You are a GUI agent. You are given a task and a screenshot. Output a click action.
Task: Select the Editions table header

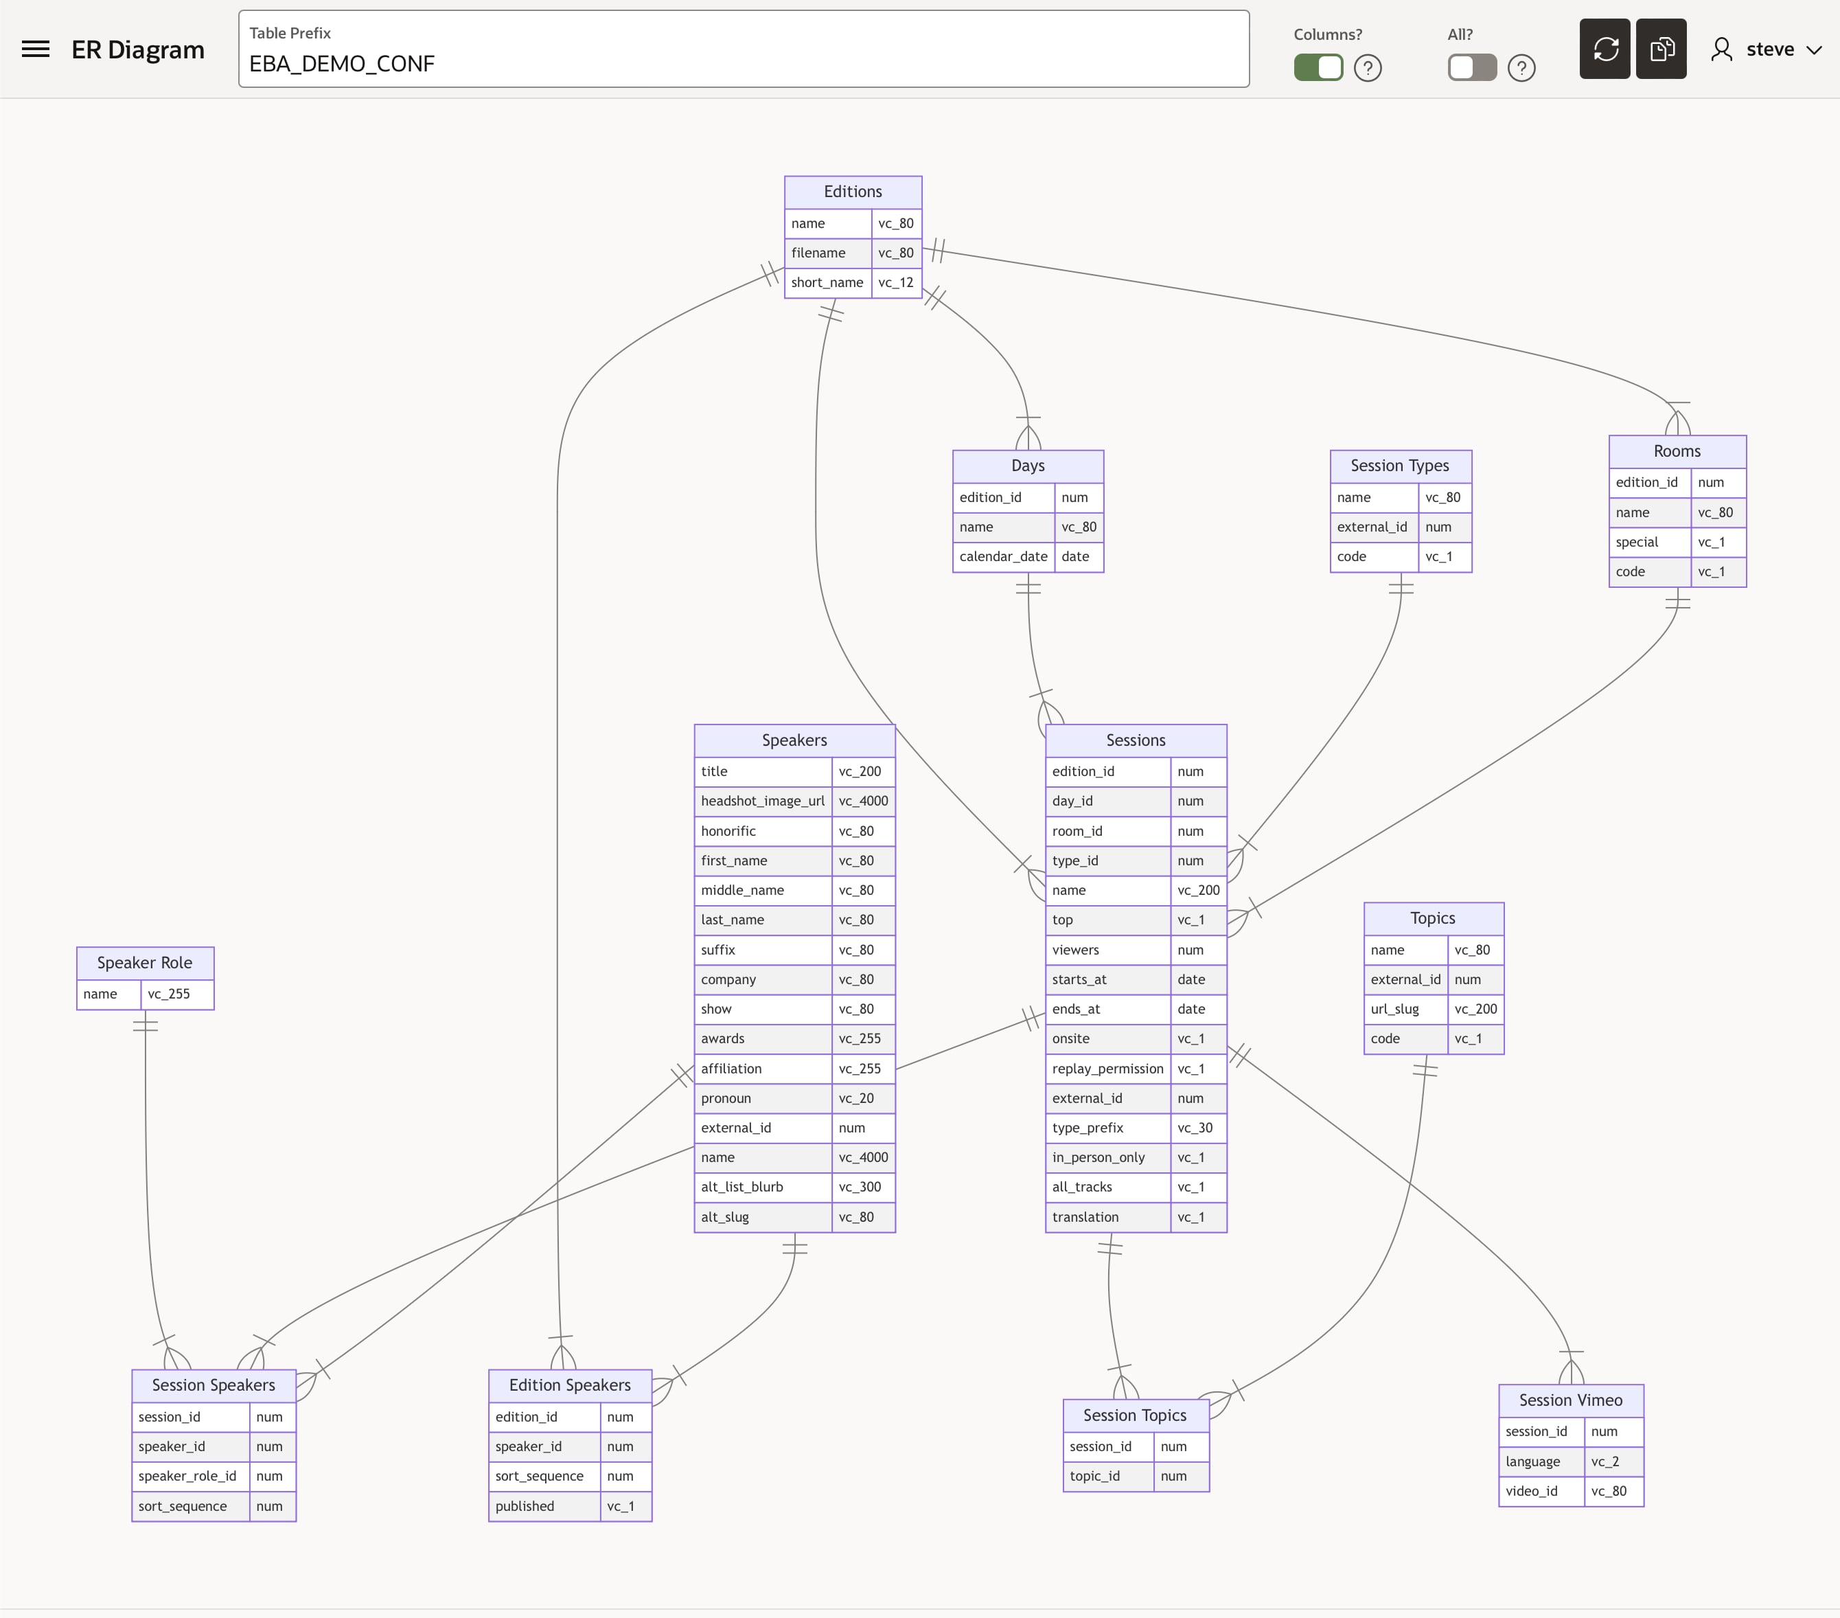tap(853, 192)
